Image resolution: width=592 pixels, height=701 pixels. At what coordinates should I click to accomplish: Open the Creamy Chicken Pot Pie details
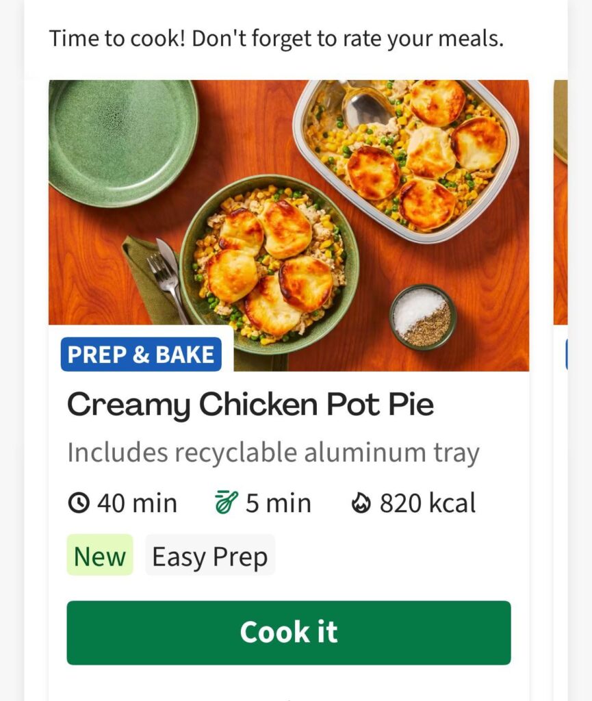(251, 404)
